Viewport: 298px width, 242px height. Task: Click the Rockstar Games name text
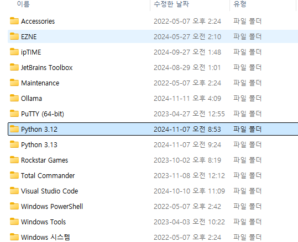(x=44, y=160)
